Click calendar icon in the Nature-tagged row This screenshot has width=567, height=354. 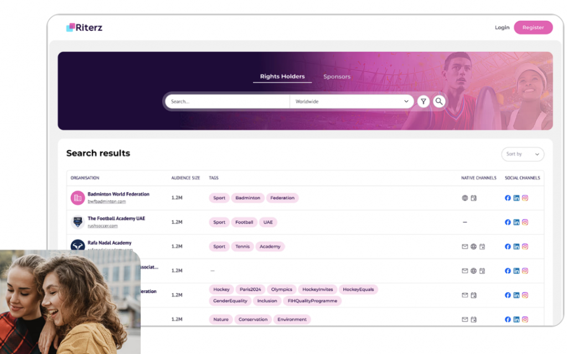(473, 319)
